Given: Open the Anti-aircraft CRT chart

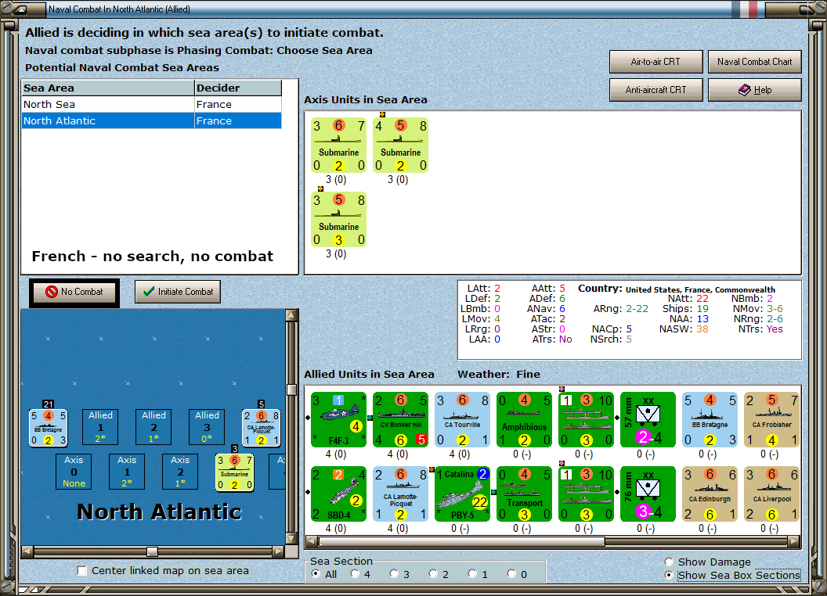Looking at the screenshot, I should [x=655, y=90].
